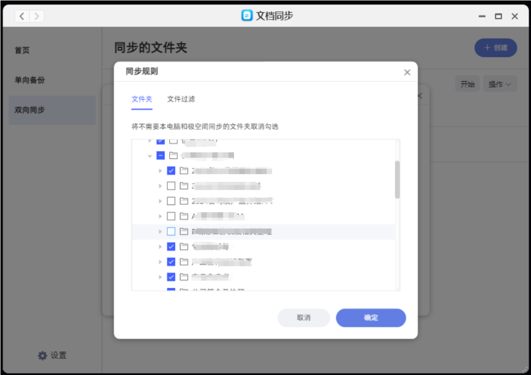531x375 pixels.
Task: Expand the first subfolder's tree arrow
Action: coord(160,171)
